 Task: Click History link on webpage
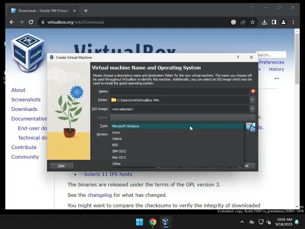point(276,69)
